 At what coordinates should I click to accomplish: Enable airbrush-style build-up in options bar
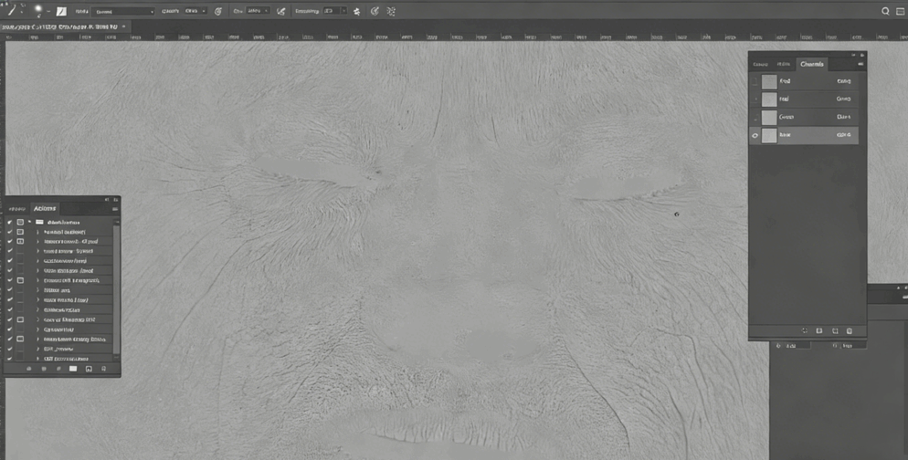pyautogui.click(x=281, y=11)
